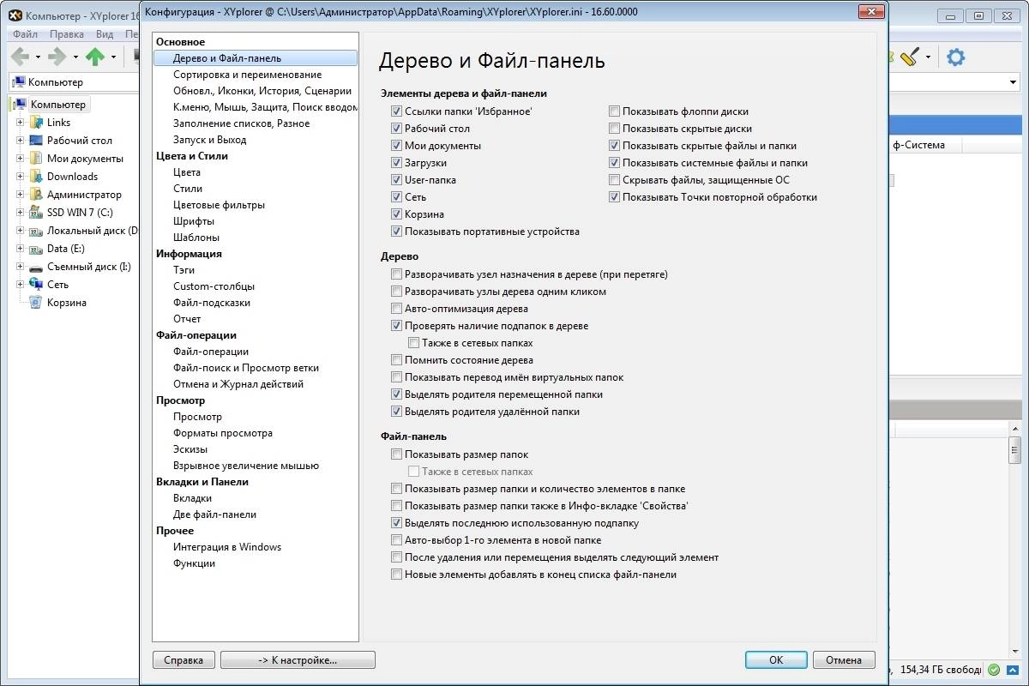Click the Data (E:) drive icon
Screen dimensions: 1029x686
pos(36,249)
